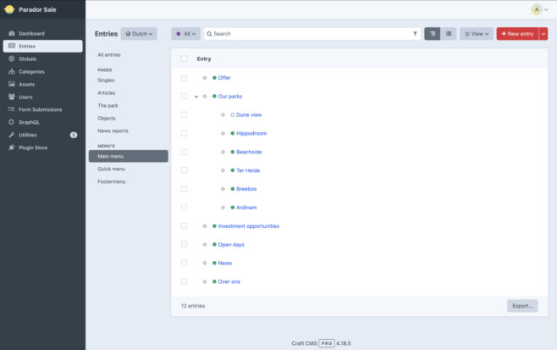Click the Form Submissions icon

pyautogui.click(x=12, y=109)
